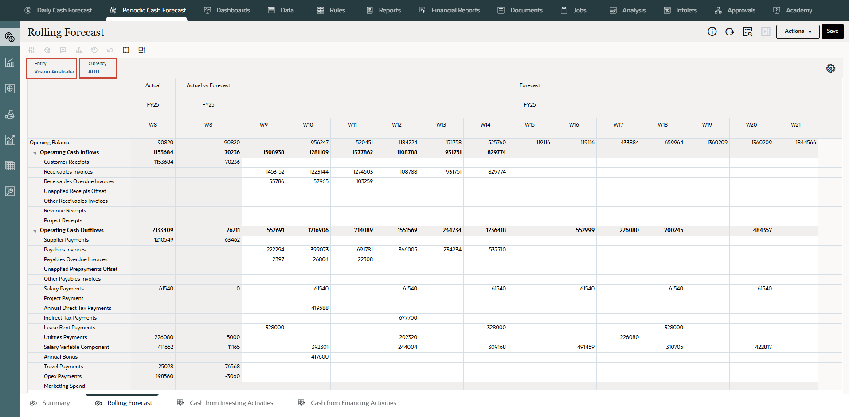Screen dimensions: 849x417
Task: Click the grid cell layout toolbar icon
Action: [126, 50]
